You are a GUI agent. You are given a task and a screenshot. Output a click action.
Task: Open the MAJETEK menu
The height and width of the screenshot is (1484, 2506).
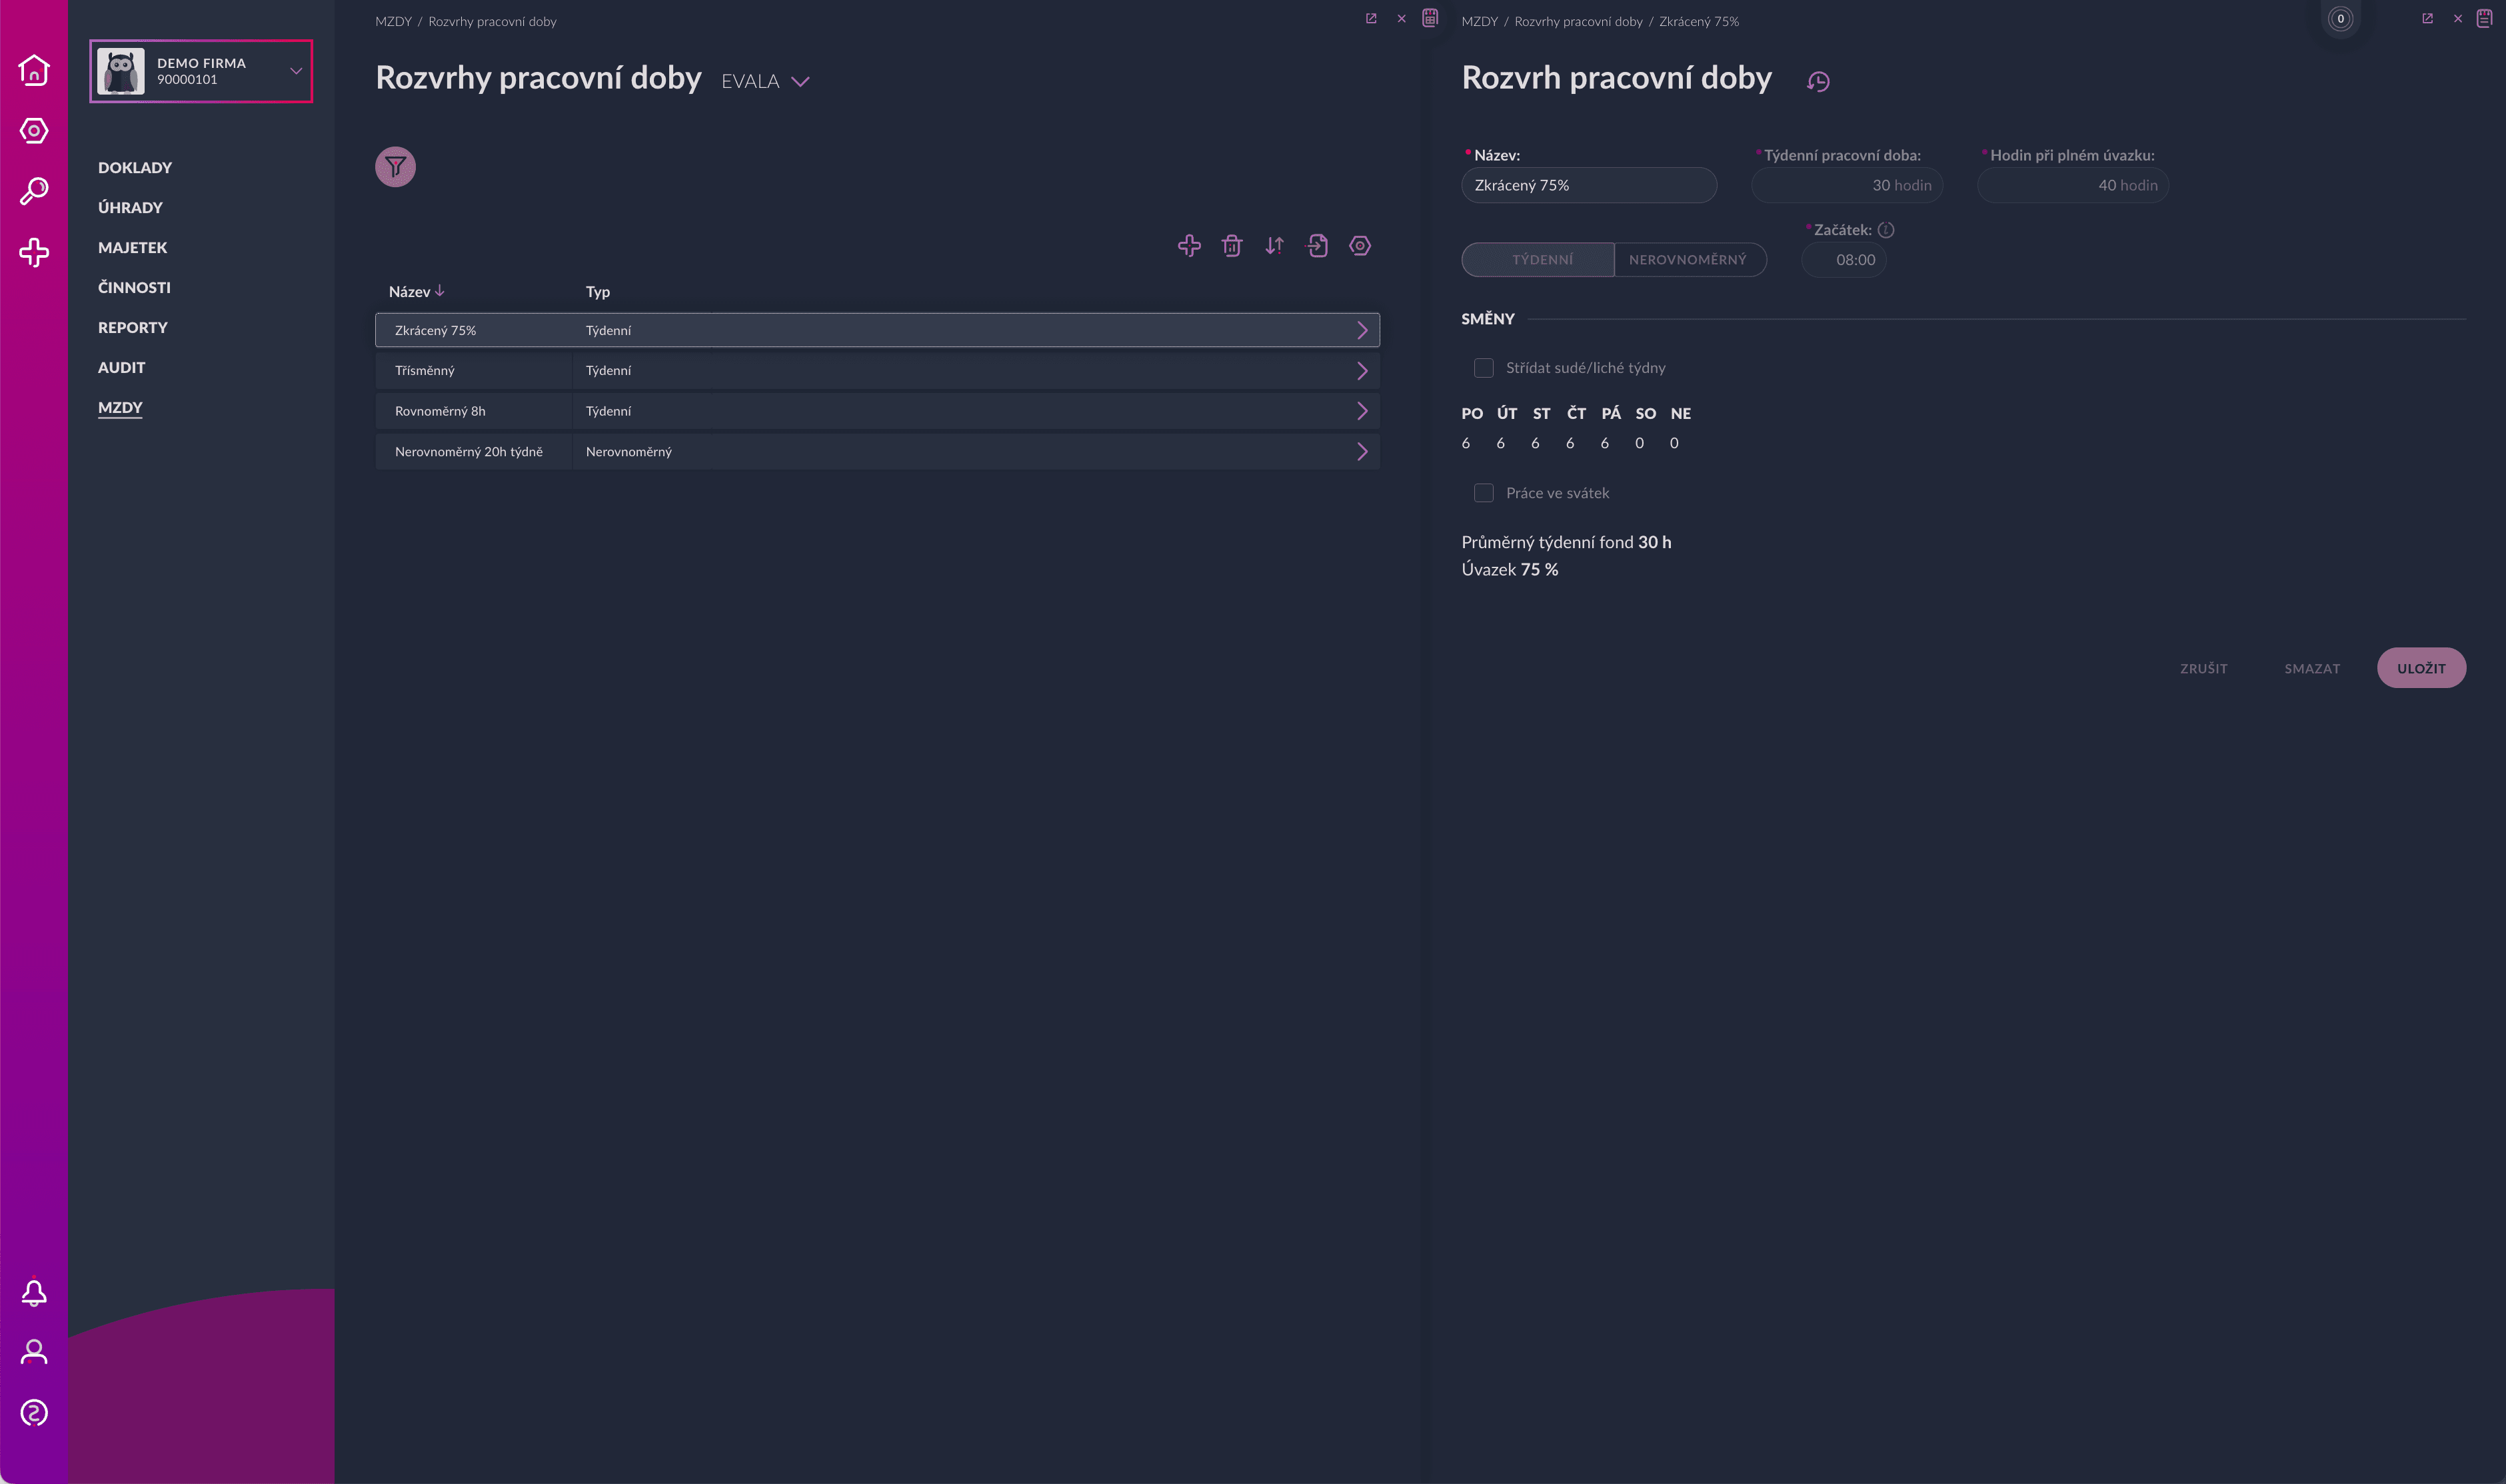click(133, 248)
